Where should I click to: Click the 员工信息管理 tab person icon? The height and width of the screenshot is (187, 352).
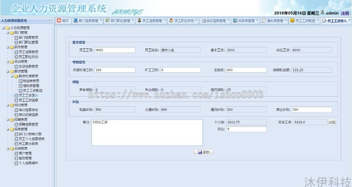pyautogui.click(x=139, y=21)
